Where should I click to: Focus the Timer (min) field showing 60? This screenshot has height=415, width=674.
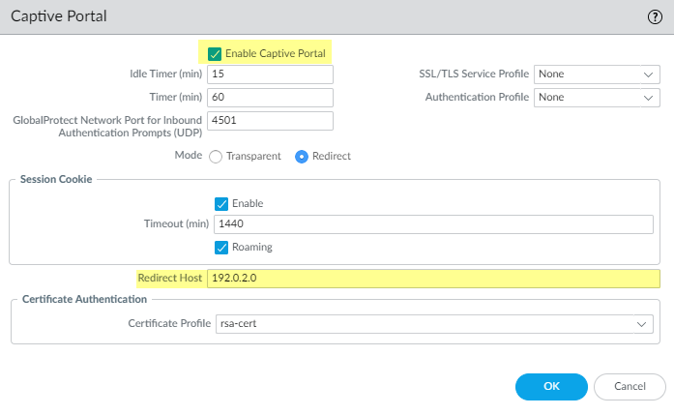270,98
